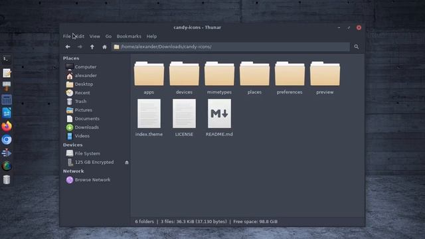Go forward with the right arrow
Image resolution: width=425 pixels, height=239 pixels.
[80, 47]
